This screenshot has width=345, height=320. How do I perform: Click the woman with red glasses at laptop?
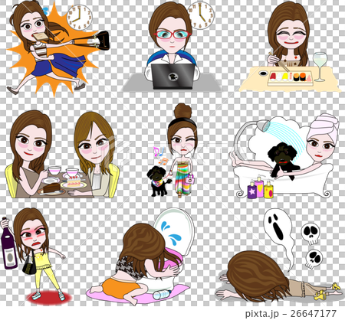(172, 46)
